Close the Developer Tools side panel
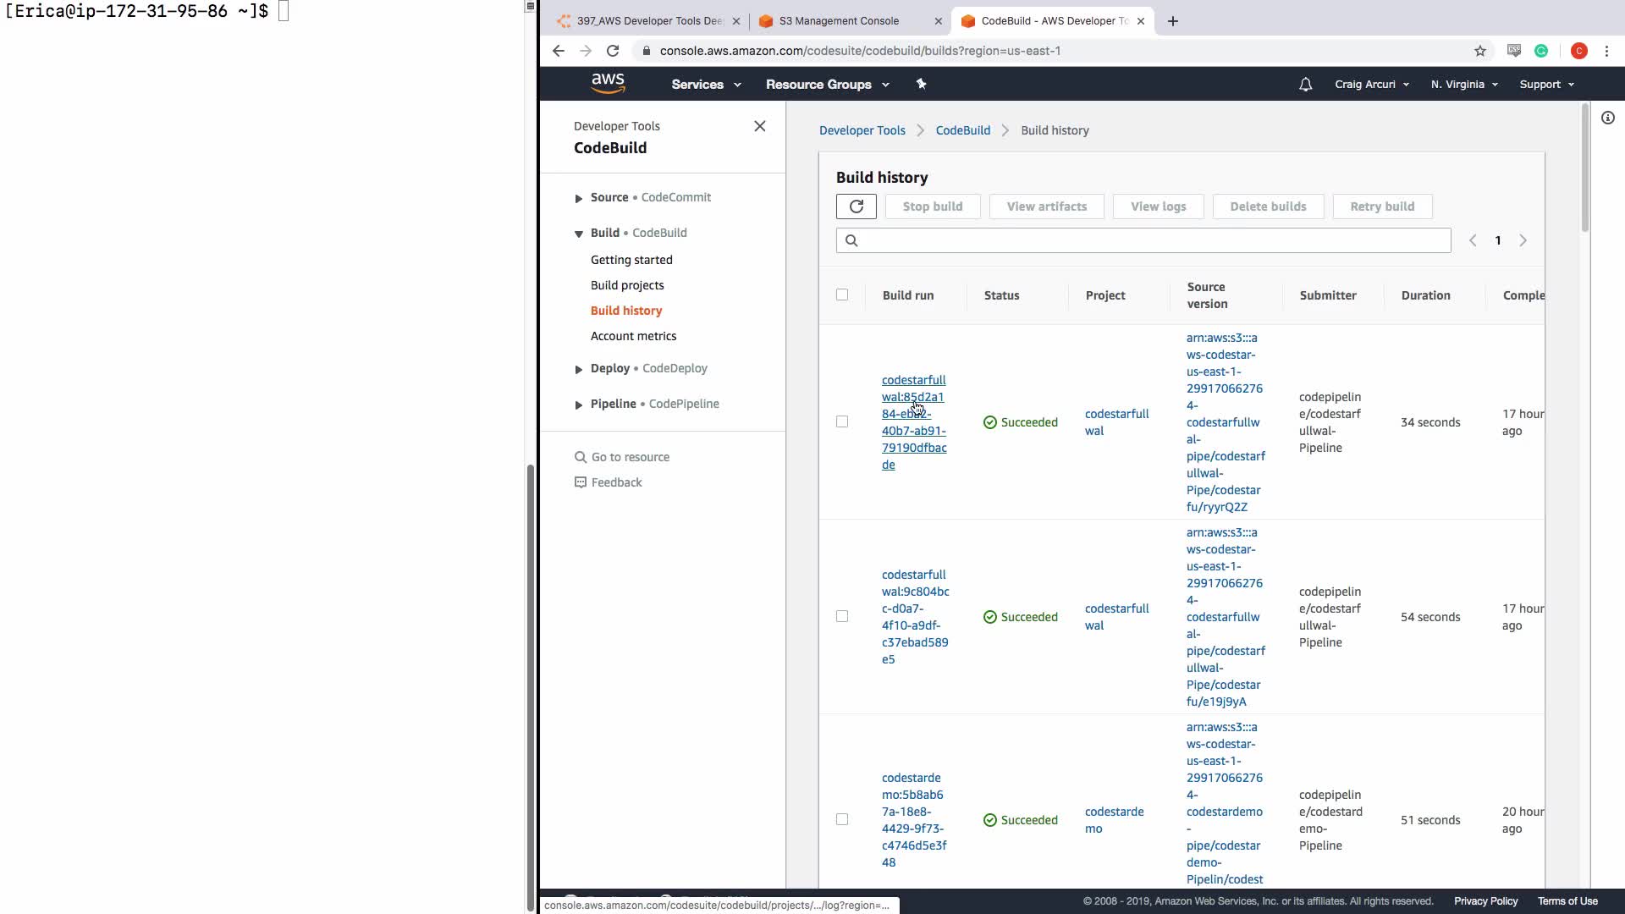The width and height of the screenshot is (1625, 914). point(759,126)
